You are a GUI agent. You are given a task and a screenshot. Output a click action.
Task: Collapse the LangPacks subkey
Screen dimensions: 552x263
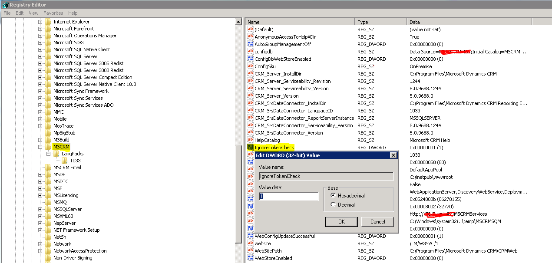(x=49, y=154)
